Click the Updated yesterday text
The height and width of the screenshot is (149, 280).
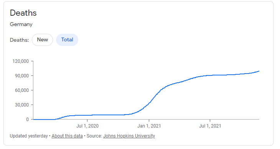click(x=29, y=136)
